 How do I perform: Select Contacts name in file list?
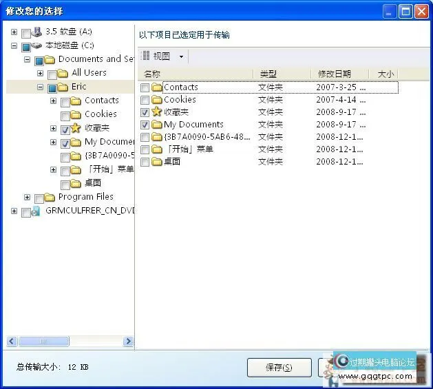click(x=181, y=87)
